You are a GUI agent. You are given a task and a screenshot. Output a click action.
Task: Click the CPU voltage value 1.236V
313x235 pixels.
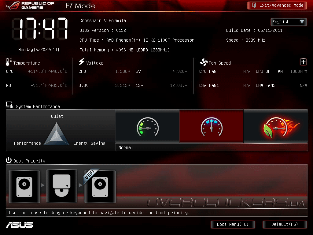(123, 71)
